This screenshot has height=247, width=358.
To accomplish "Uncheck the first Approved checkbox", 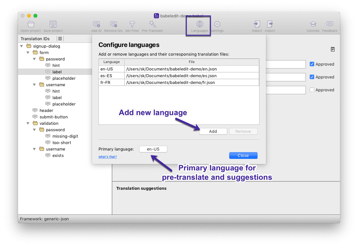I will (312, 64).
